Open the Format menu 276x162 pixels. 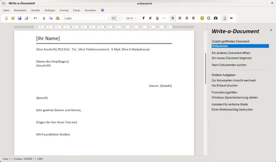64,10
